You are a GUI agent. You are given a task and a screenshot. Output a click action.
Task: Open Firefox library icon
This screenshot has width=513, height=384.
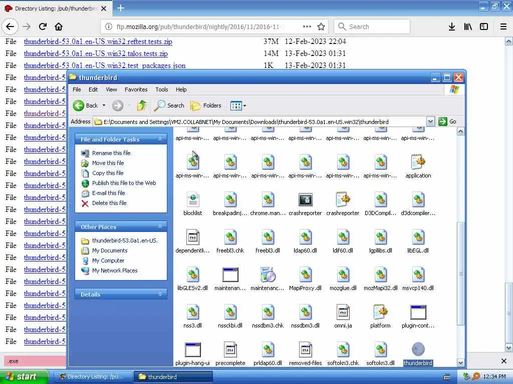click(x=468, y=26)
